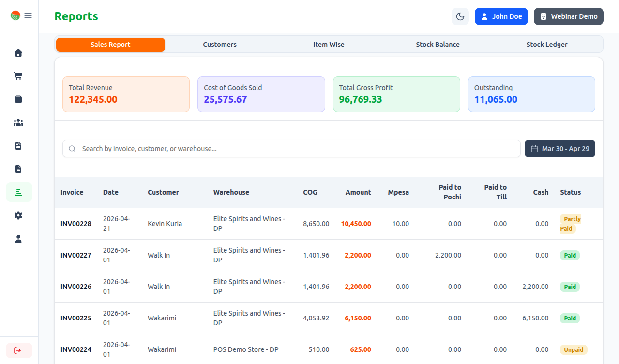Open the shopping cart sidebar icon
619x364 pixels.
coord(18,76)
